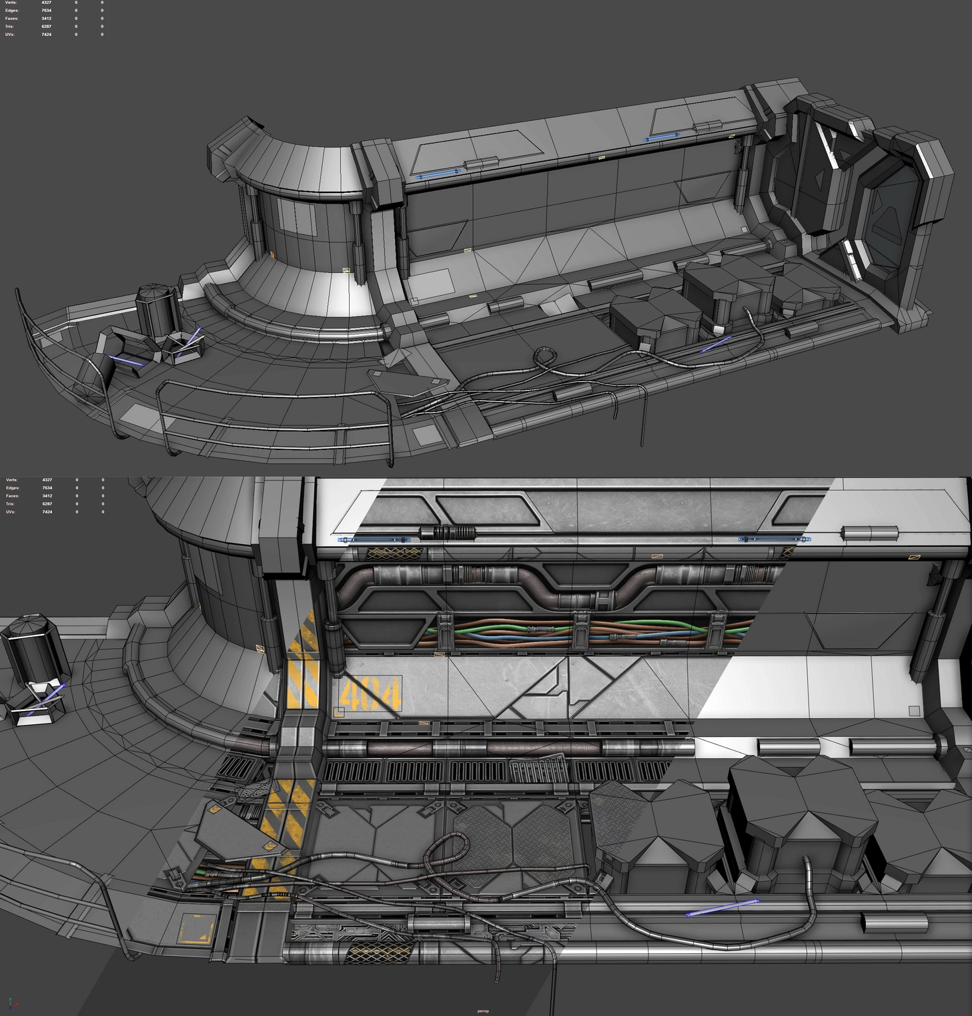Click UVs value 7424 in the lower HUD
This screenshot has height=1016, width=972.
click(x=47, y=512)
